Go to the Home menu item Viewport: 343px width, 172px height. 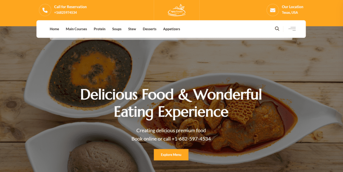(x=54, y=29)
